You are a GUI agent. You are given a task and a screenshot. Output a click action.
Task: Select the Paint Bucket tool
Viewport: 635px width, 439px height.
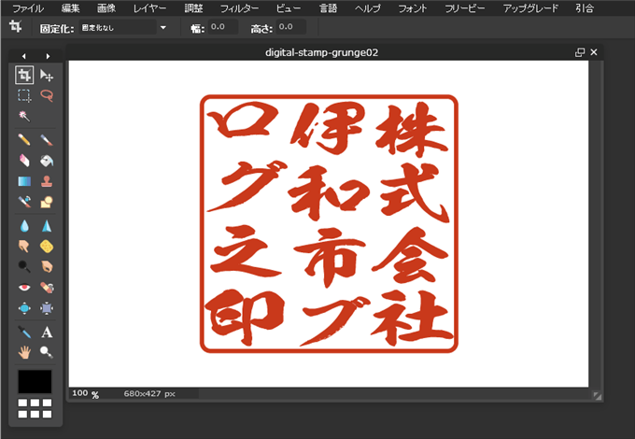click(47, 161)
